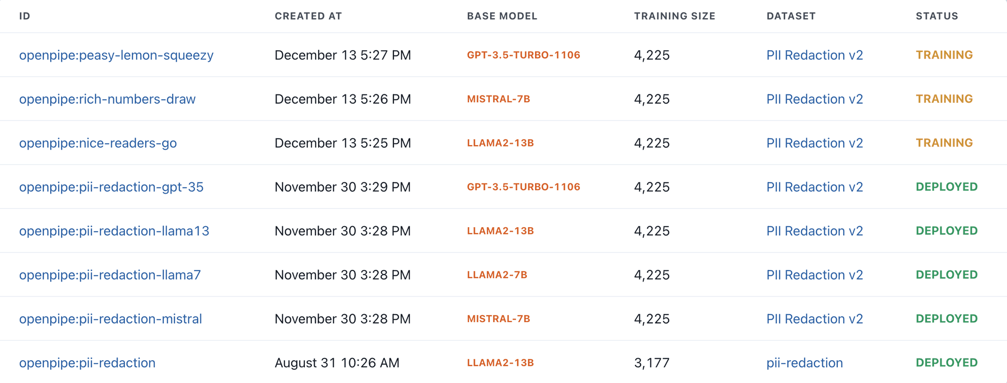The height and width of the screenshot is (383, 1007).
Task: Select the DEPLOYED status of pii-redaction-gpt-35
Action: (x=946, y=187)
